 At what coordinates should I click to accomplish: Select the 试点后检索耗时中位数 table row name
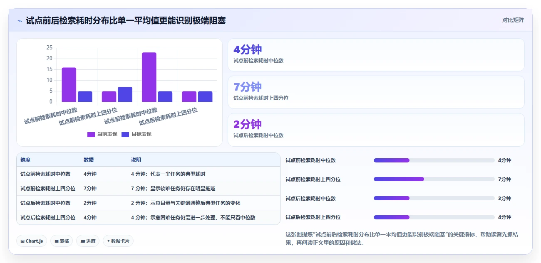(x=45, y=203)
